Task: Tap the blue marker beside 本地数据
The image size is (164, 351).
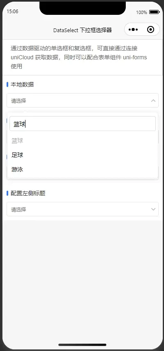Action: [7, 84]
